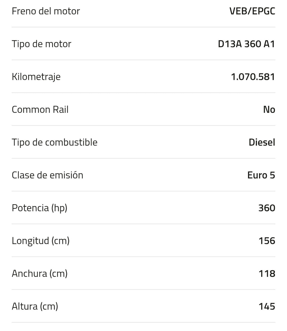287x331 pixels.
Task: Select the Common Rail value No
Action: click(269, 110)
